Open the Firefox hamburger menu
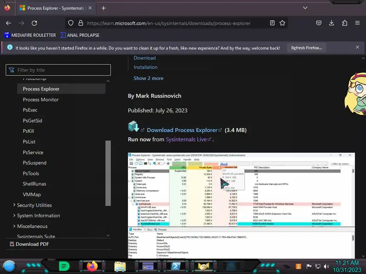Viewport: 366px width, 274px height. (357, 23)
